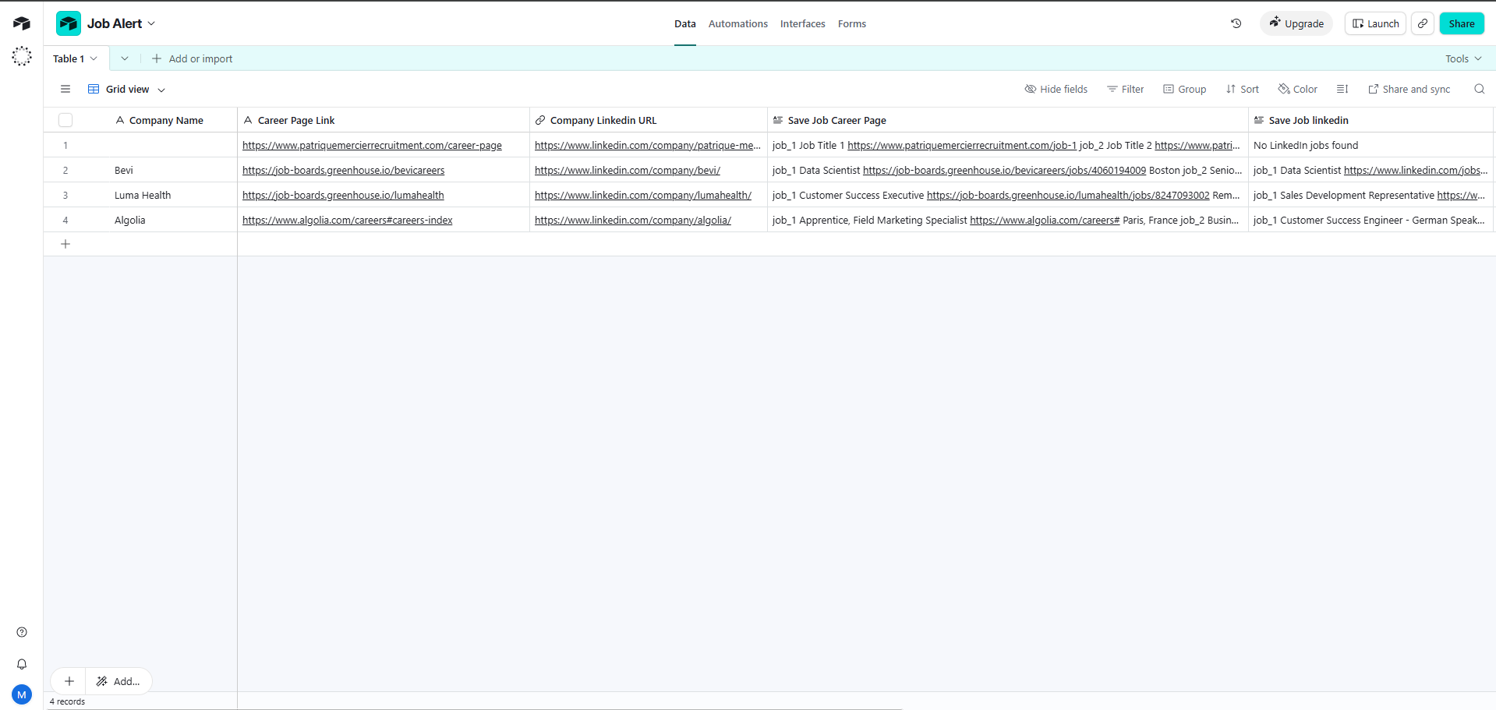Open Algolia's careers page link
Screen dimensions: 1496x710
(348, 220)
